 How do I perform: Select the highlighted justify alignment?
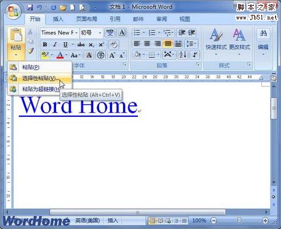click(168, 44)
